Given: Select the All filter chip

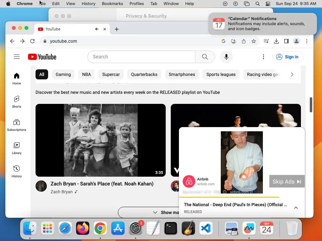Looking at the screenshot, I should (x=42, y=74).
